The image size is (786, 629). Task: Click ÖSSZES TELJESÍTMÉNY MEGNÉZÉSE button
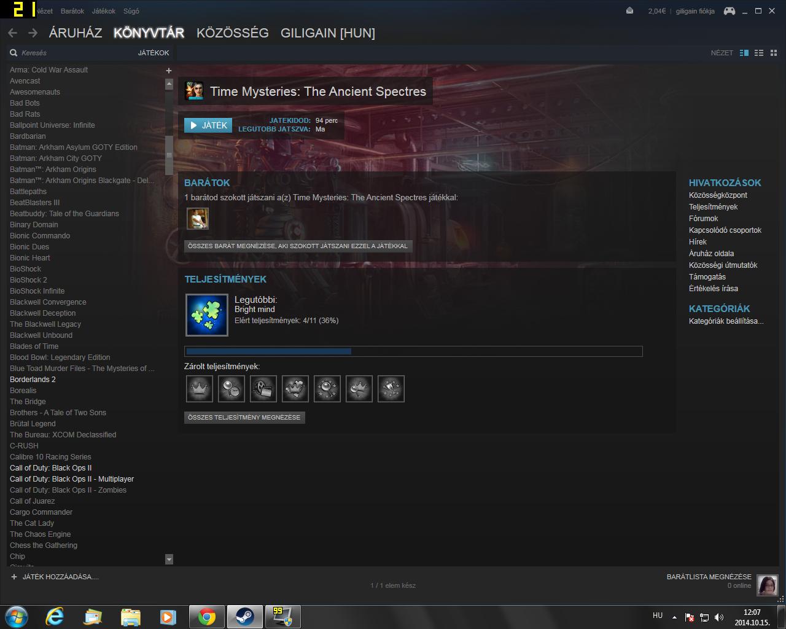(x=244, y=417)
